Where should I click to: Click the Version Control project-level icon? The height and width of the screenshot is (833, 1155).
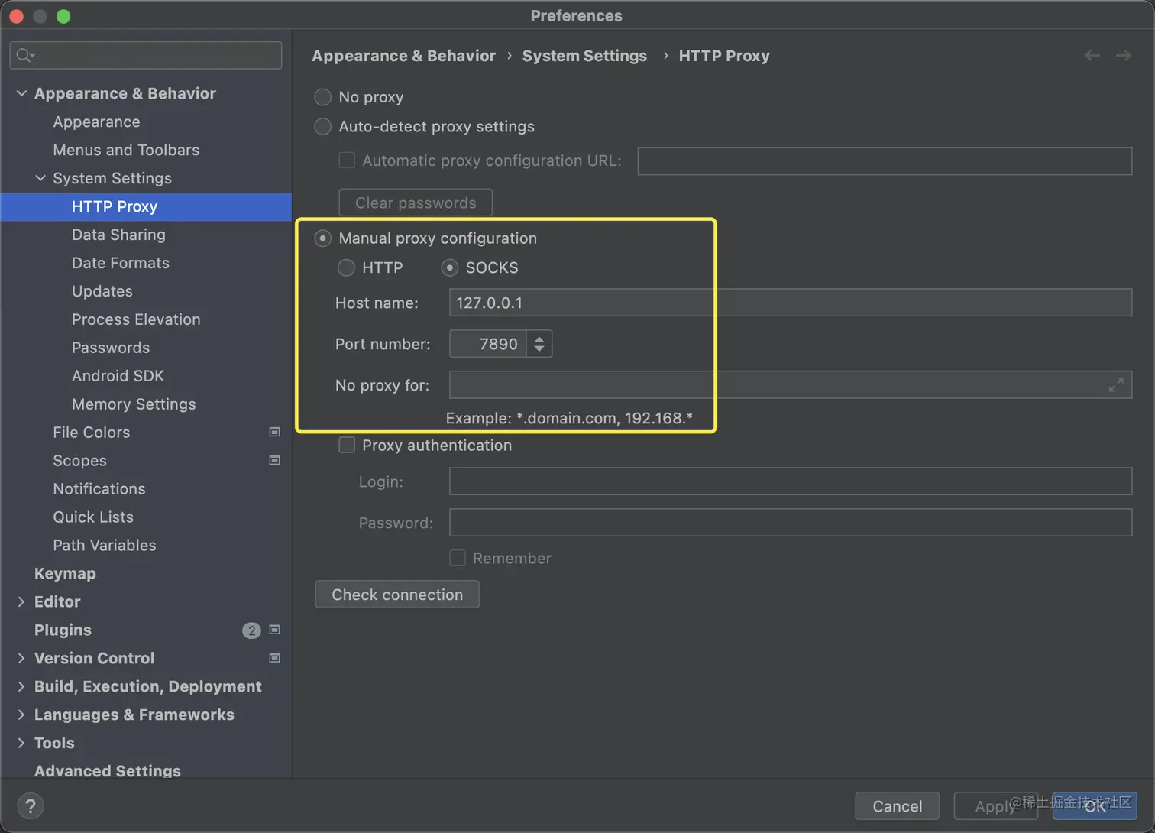click(275, 658)
